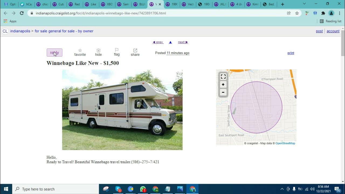Click the share page icon in address bar
This screenshot has width=345, height=194.
(289, 13)
